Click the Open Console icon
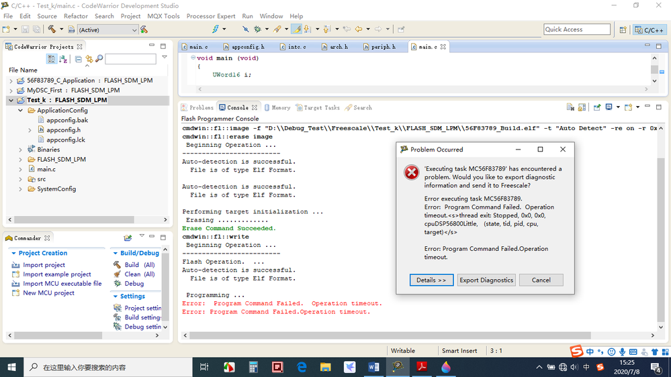This screenshot has width=671, height=377. tap(628, 107)
